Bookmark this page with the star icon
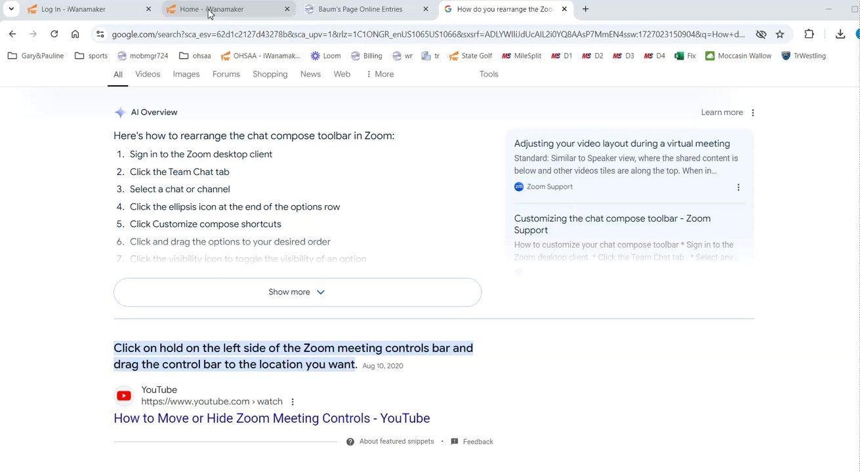860x472 pixels. [x=780, y=34]
